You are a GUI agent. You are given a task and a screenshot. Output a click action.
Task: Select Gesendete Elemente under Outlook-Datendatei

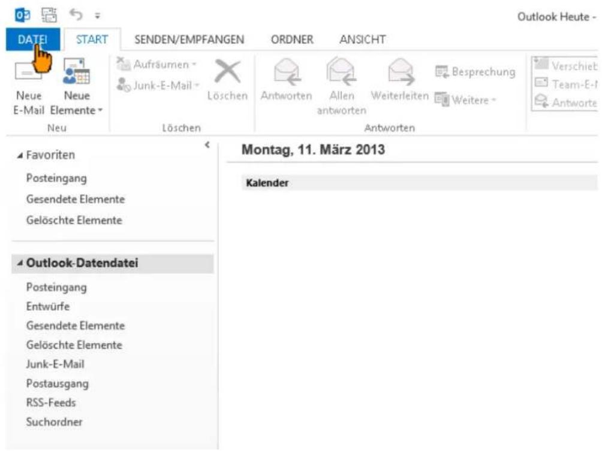(x=76, y=326)
